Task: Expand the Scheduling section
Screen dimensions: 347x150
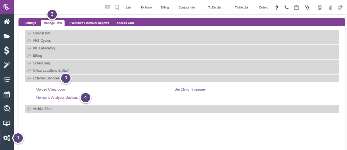Action: click(x=182, y=63)
